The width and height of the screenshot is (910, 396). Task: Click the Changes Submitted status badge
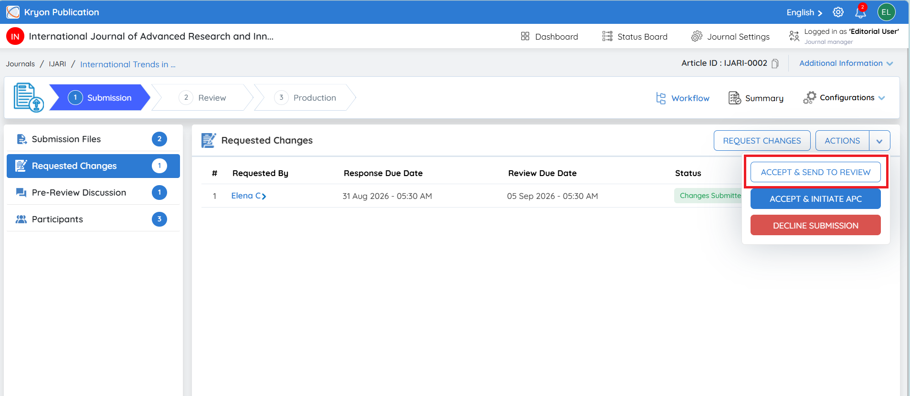point(708,196)
